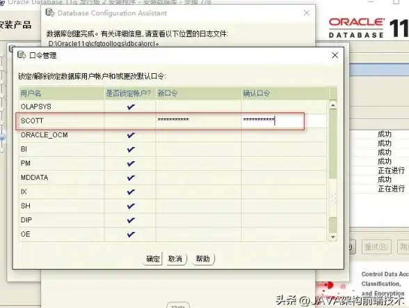Click scroll down arrow of user table

pos(332,237)
